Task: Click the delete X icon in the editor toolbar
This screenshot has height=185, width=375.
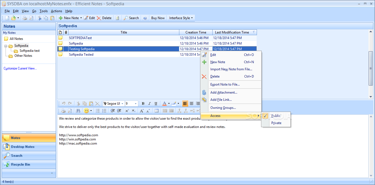Action: click(x=98, y=104)
